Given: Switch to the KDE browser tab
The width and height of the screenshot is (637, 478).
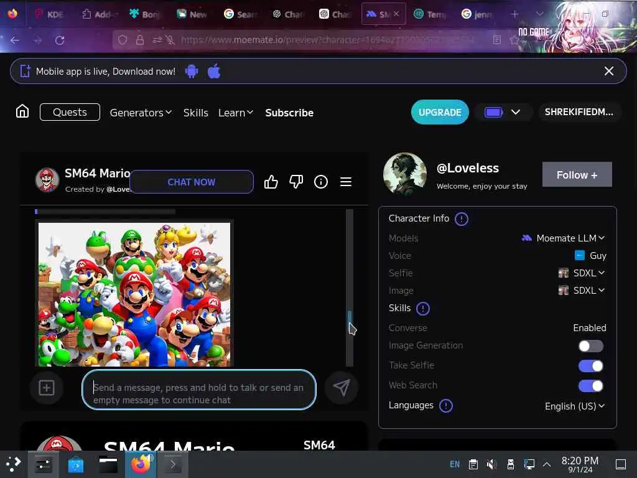Looking at the screenshot, I should click(50, 14).
